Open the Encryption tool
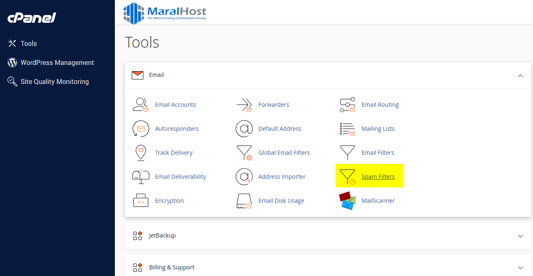The height and width of the screenshot is (276, 533). 169,201
